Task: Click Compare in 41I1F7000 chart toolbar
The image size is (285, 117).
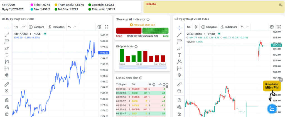Action: (36, 27)
